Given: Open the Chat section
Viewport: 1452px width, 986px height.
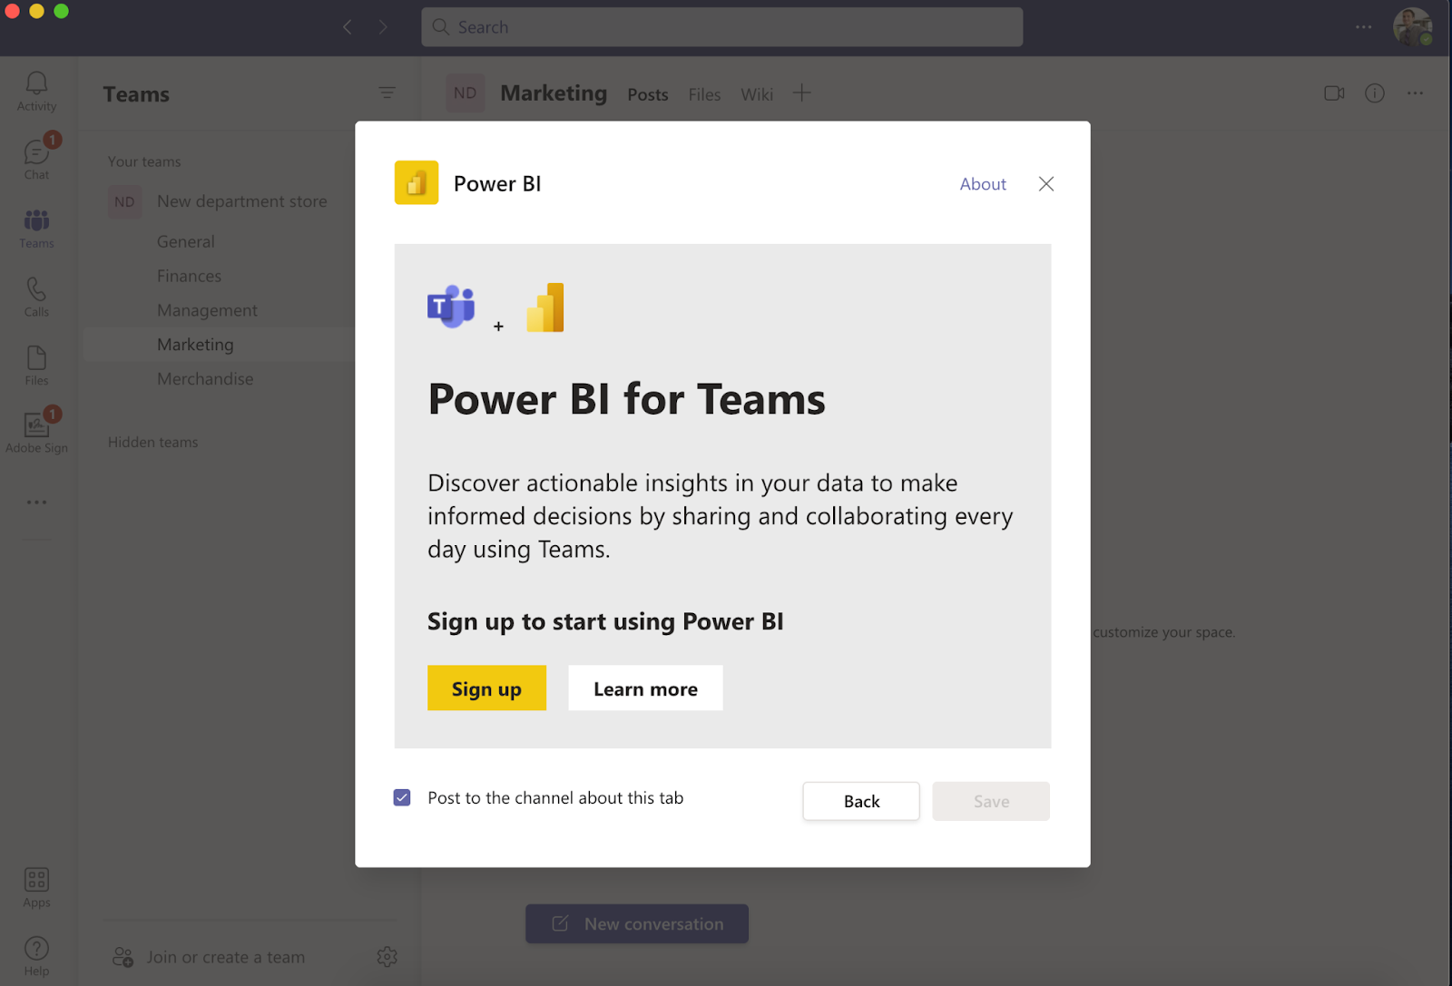Looking at the screenshot, I should [x=36, y=160].
